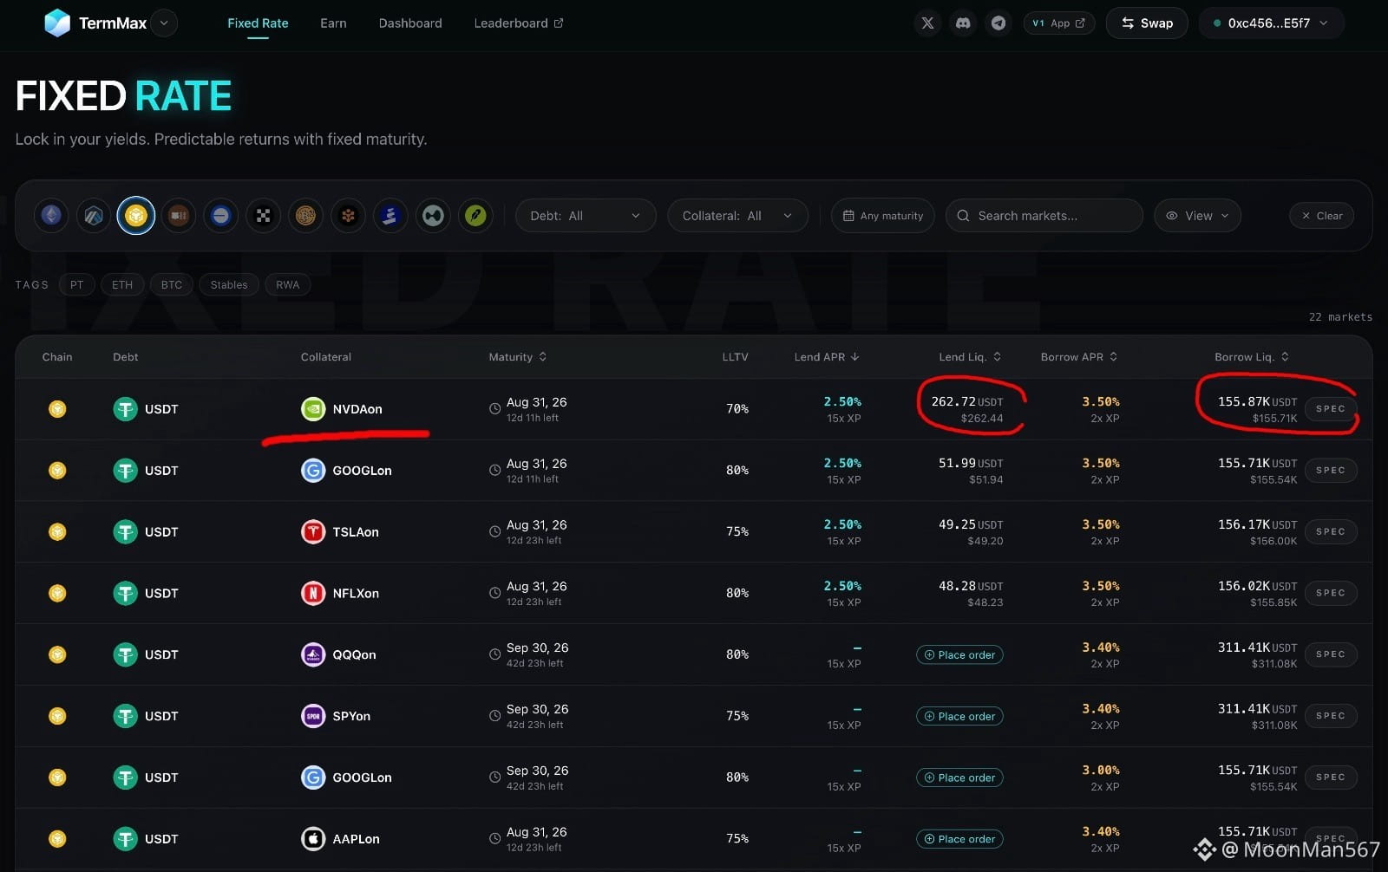Viewport: 1388px width, 872px height.
Task: Filter markets by Arbitrum chain icon
Action: [x=94, y=216]
